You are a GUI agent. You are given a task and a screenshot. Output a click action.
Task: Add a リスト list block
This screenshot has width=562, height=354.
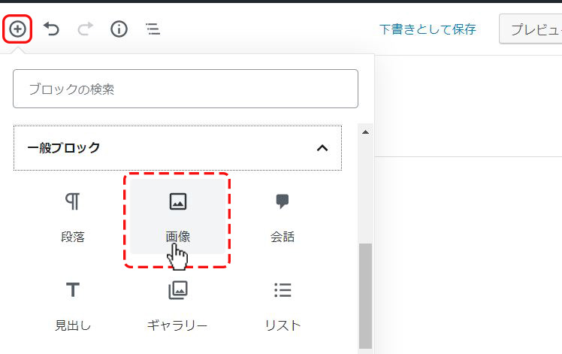(x=283, y=305)
